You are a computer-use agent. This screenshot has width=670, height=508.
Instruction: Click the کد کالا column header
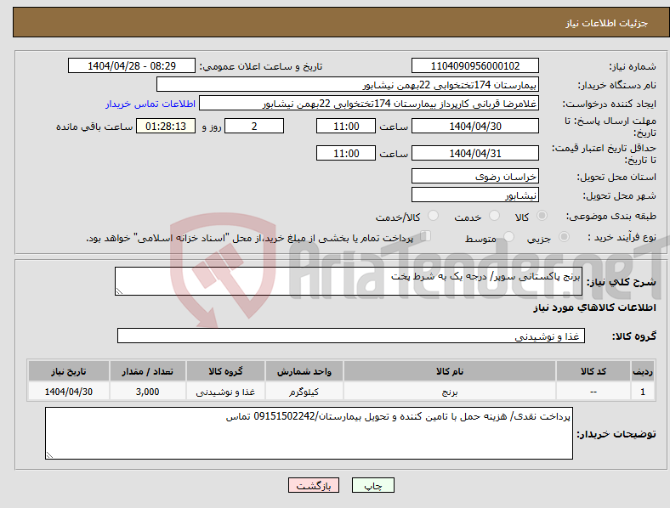tap(593, 371)
